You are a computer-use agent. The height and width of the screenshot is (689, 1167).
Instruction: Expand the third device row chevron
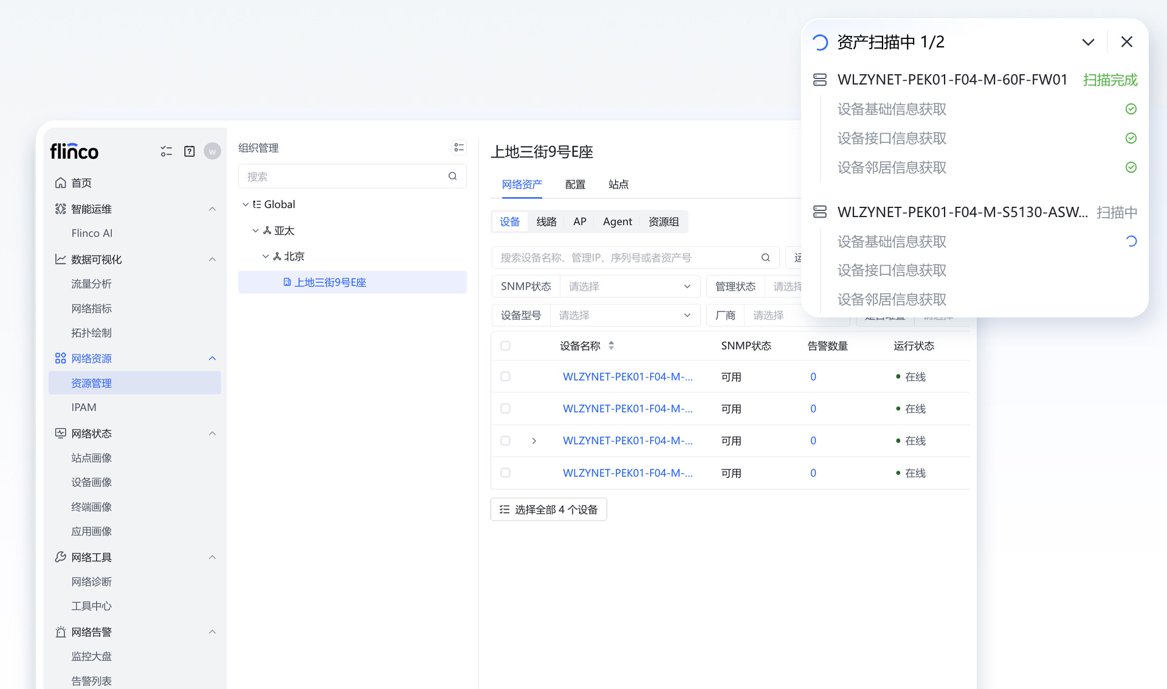[534, 441]
